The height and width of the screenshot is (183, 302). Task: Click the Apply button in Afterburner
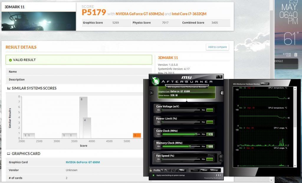pyautogui.click(x=195, y=170)
